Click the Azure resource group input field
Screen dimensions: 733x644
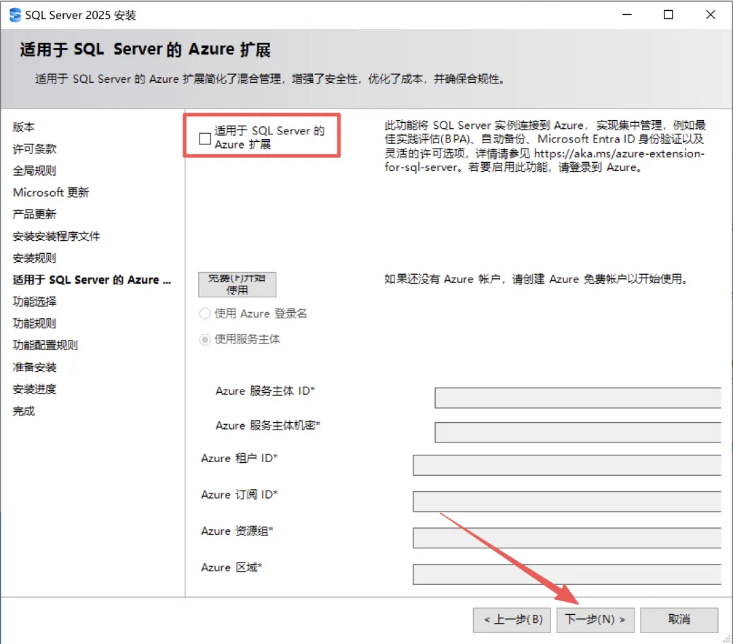pos(567,538)
